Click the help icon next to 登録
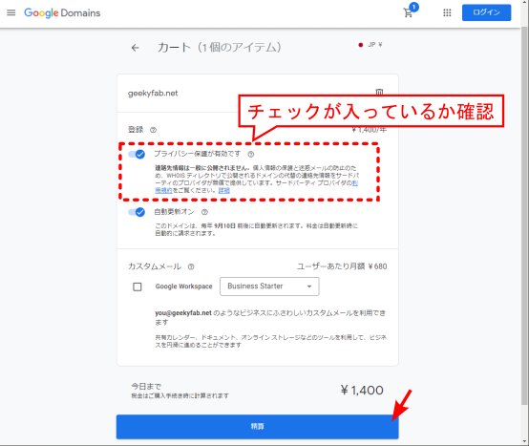529x446 pixels. (153, 130)
